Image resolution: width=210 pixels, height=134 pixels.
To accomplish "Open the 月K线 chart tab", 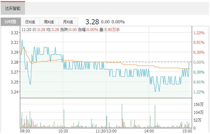I will click(x=68, y=22).
